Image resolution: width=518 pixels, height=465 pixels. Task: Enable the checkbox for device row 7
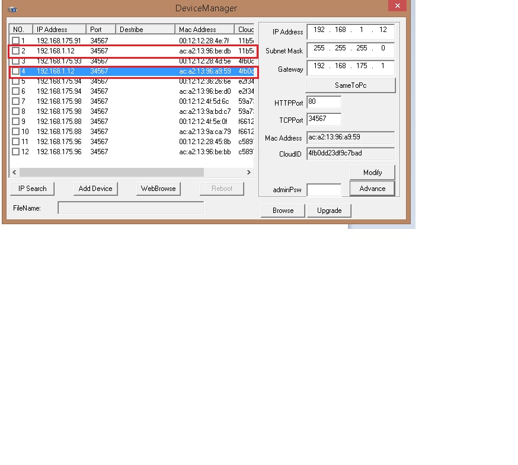coord(16,101)
